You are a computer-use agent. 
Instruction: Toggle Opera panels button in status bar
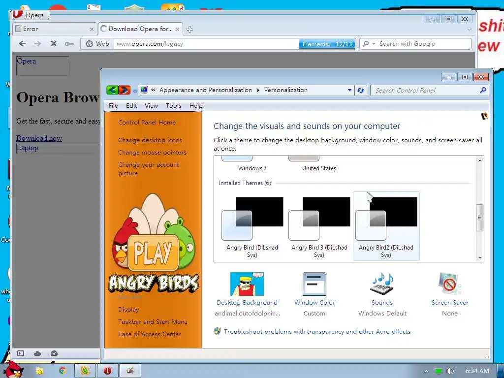click(x=21, y=353)
